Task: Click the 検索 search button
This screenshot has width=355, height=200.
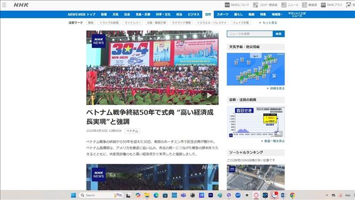Action: click(279, 34)
